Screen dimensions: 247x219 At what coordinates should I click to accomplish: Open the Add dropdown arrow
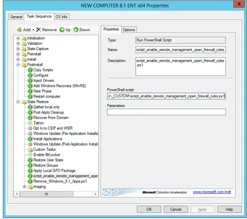(33, 30)
